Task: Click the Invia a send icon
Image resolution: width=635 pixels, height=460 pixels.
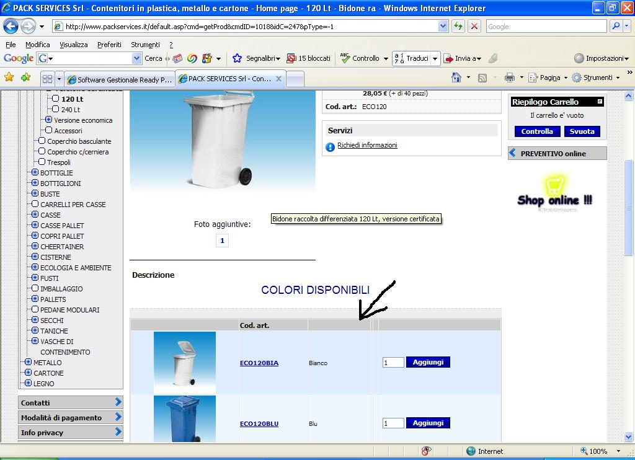Action: [x=448, y=59]
